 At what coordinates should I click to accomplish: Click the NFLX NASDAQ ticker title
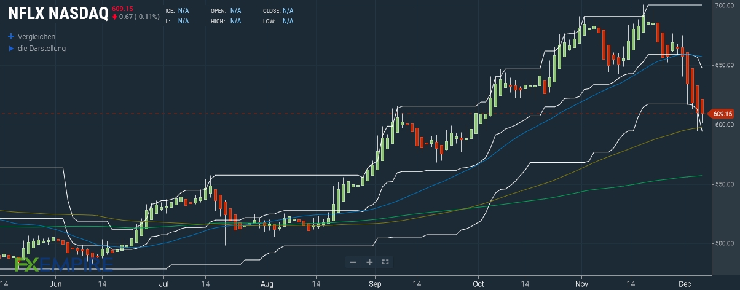[x=58, y=13]
